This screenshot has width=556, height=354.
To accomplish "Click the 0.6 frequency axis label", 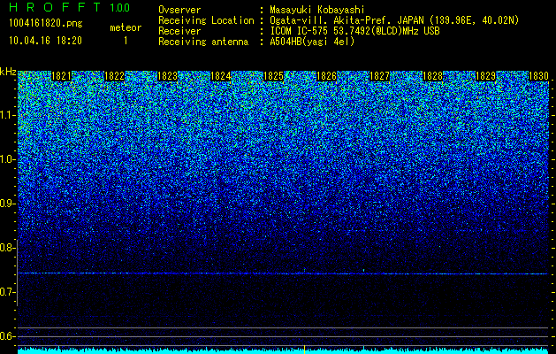I will click(x=8, y=336).
